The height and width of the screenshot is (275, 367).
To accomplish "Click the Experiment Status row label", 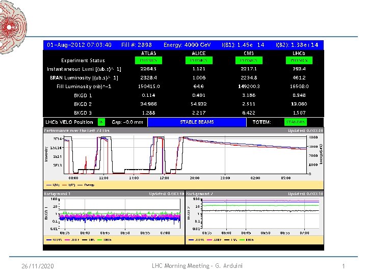I will click(83, 60).
